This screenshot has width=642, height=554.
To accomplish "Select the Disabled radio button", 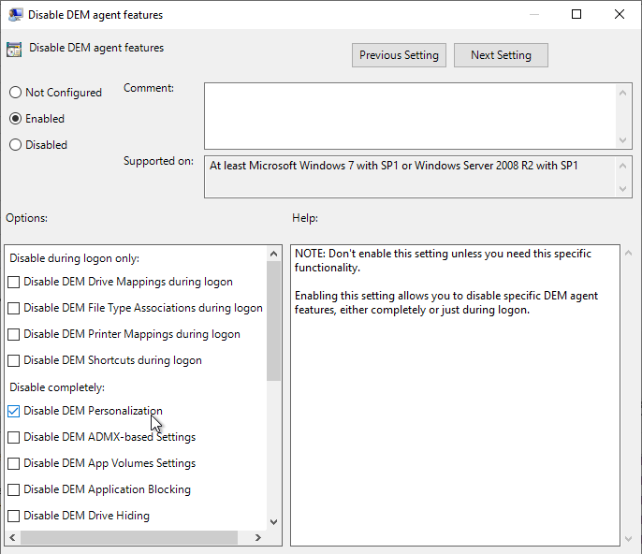I will coord(15,144).
